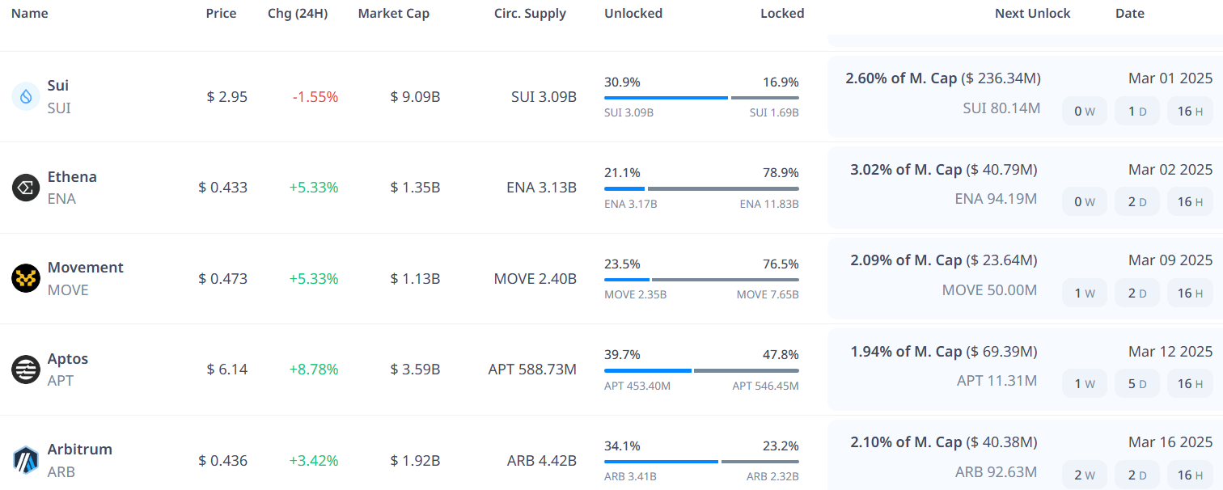Sort table by the Price column header

click(x=221, y=14)
